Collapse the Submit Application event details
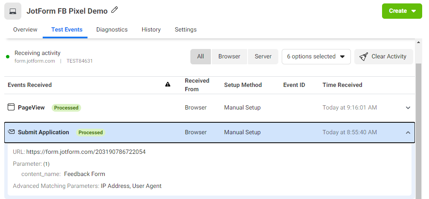Screen dimensions: 429x199 click(x=408, y=133)
